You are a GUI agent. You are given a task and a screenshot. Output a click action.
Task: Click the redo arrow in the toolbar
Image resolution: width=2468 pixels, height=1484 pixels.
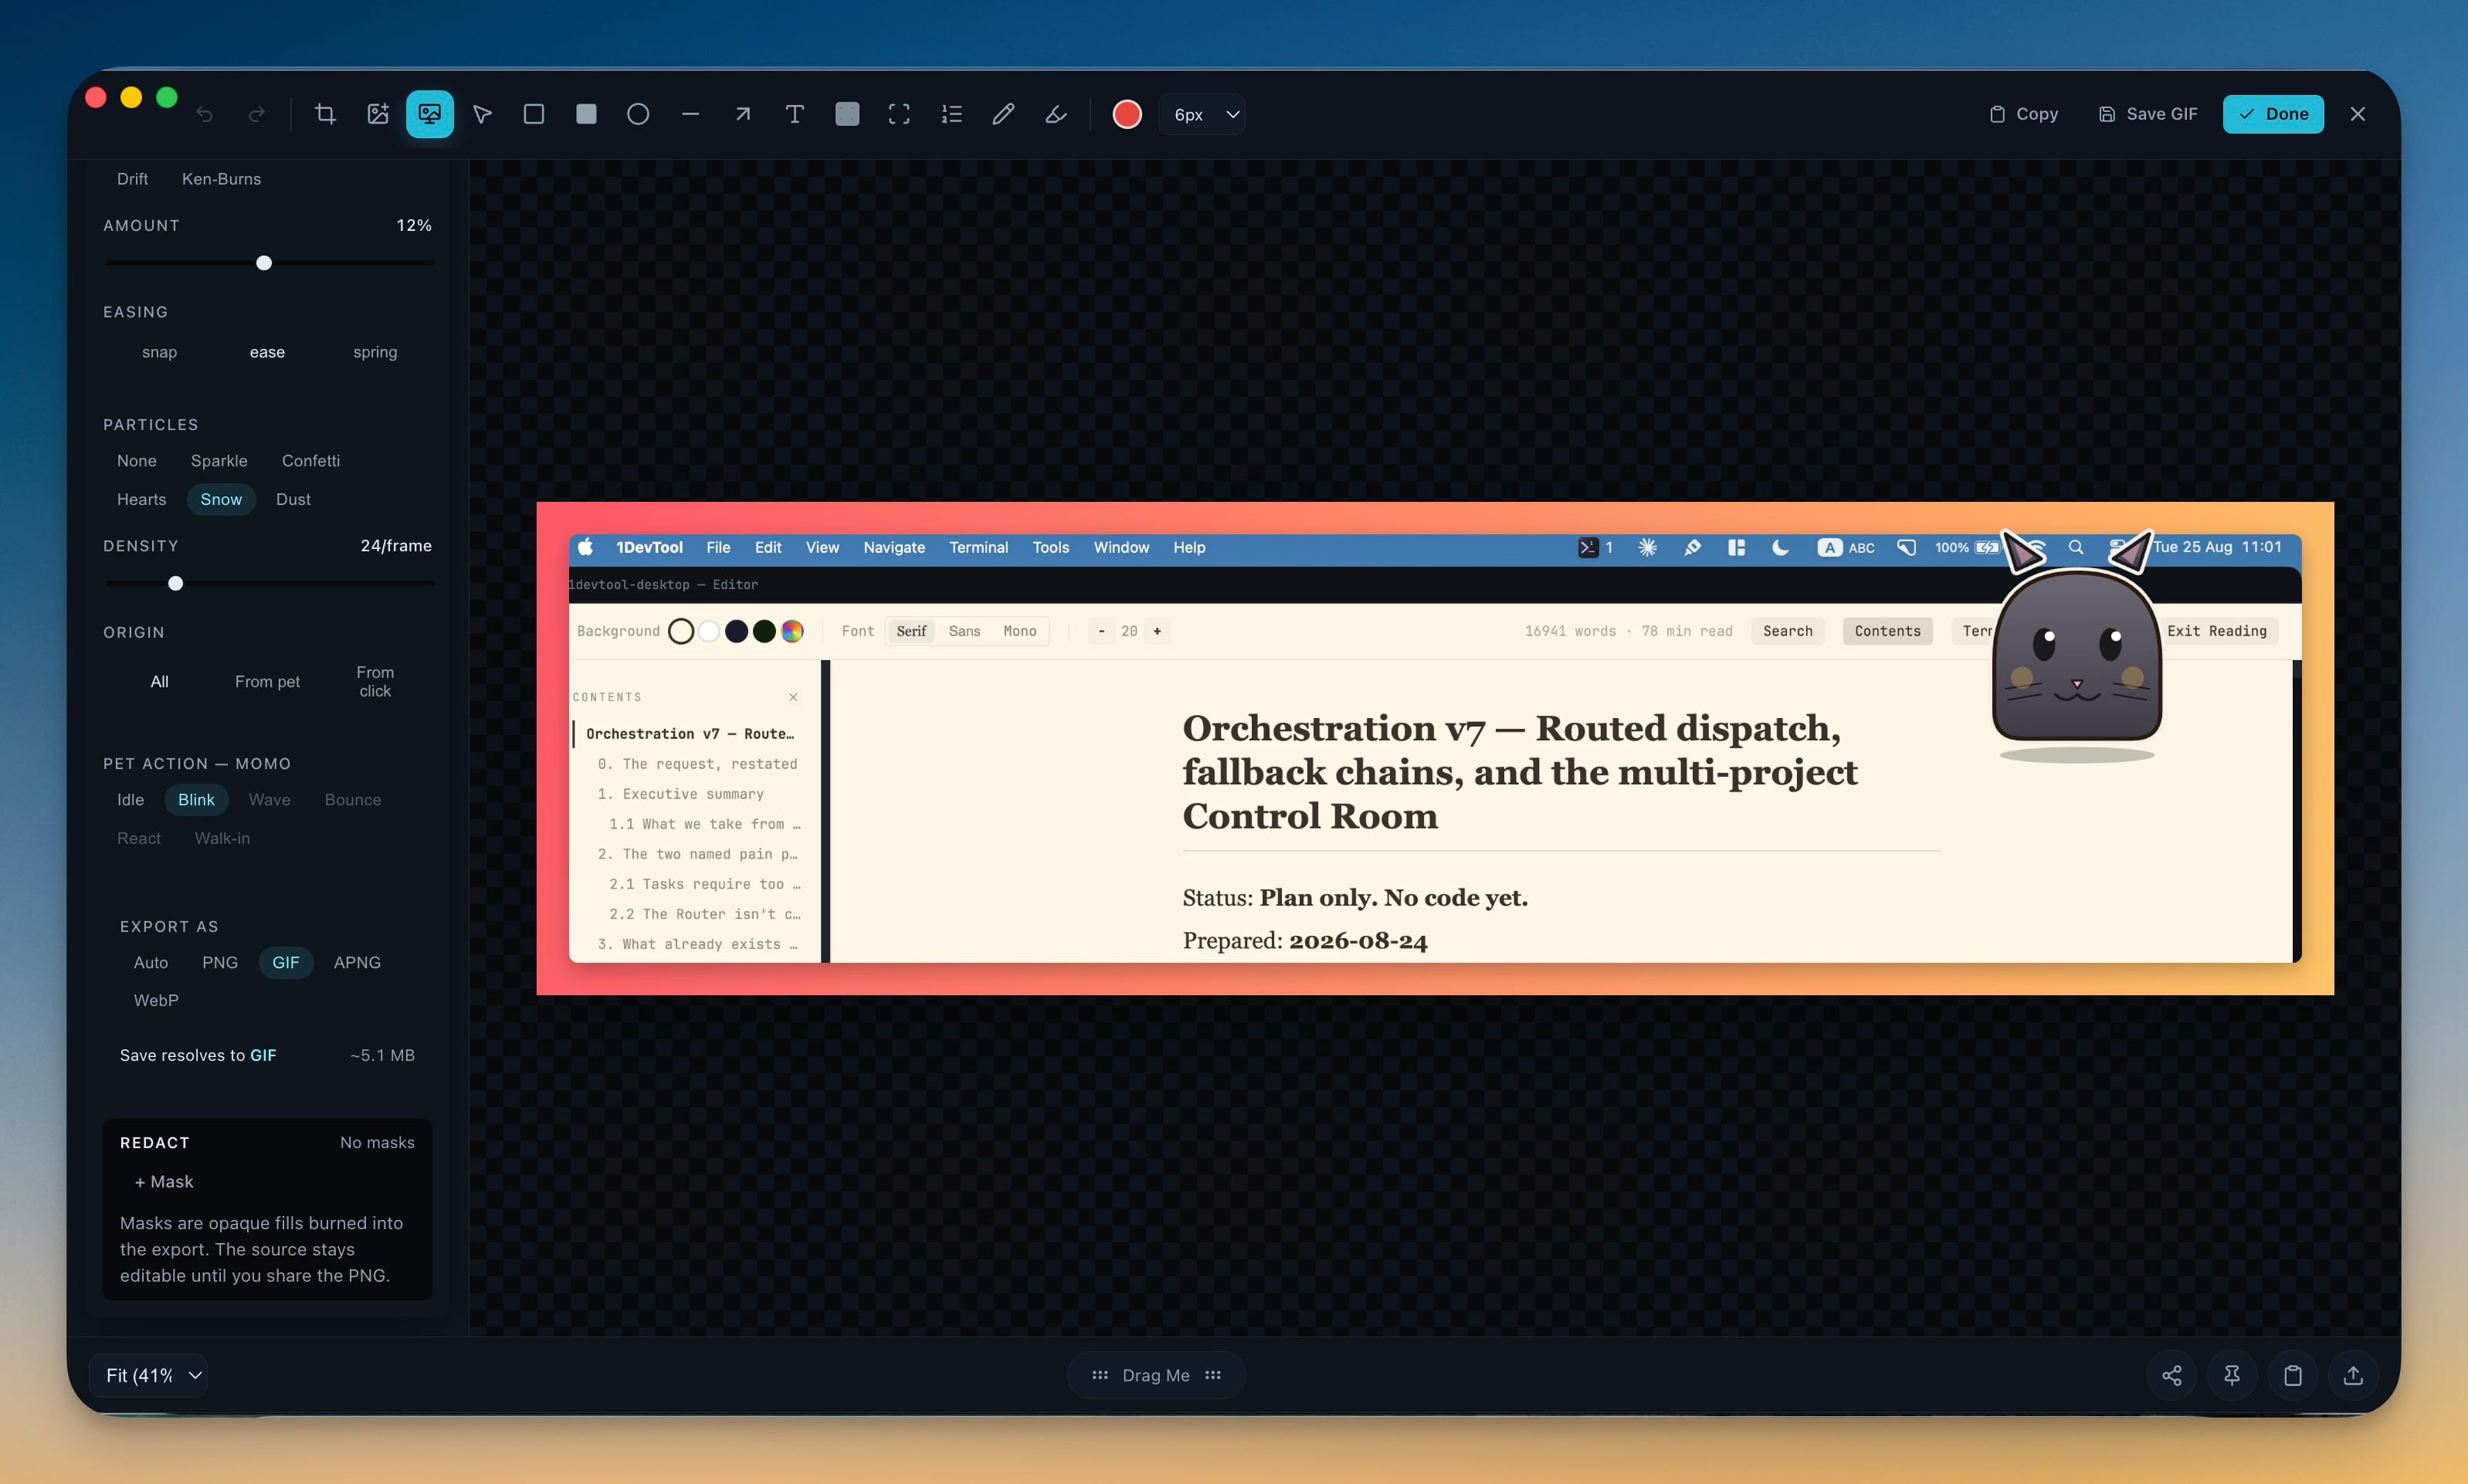pyautogui.click(x=257, y=114)
